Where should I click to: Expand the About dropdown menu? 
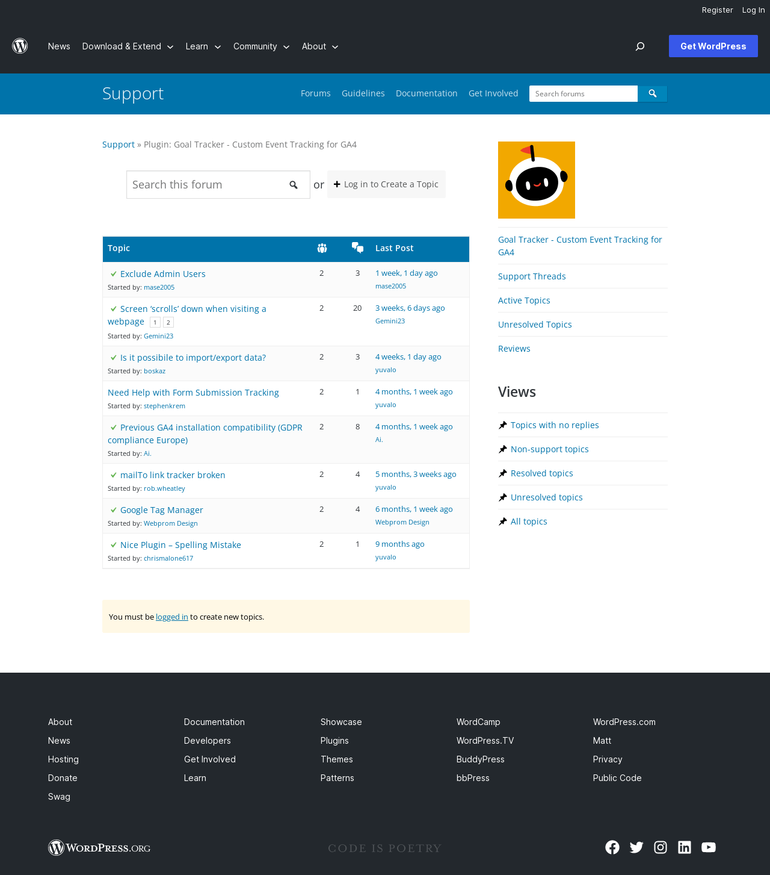(x=320, y=46)
